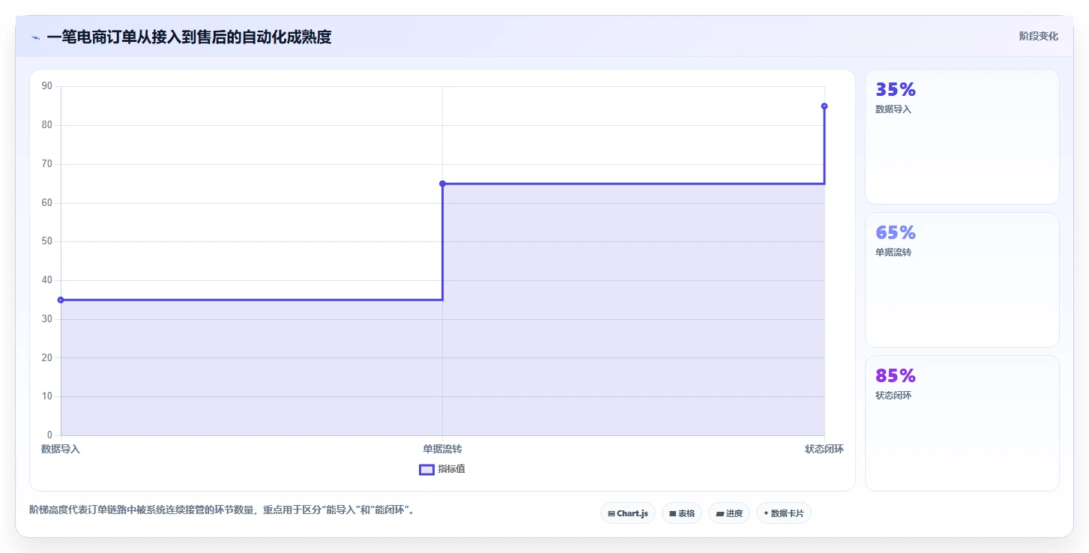Image resolution: width=1089 pixels, height=553 pixels.
Task: Open the 35% 数据导入 card
Action: click(962, 137)
